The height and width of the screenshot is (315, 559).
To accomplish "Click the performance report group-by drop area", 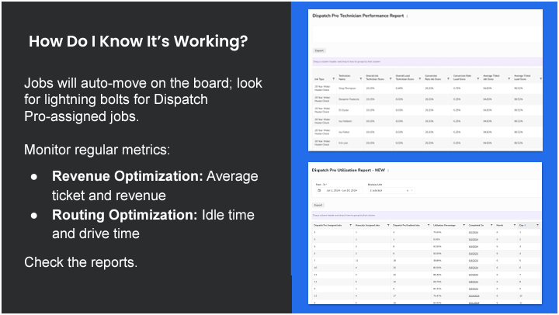I will 427,61.
